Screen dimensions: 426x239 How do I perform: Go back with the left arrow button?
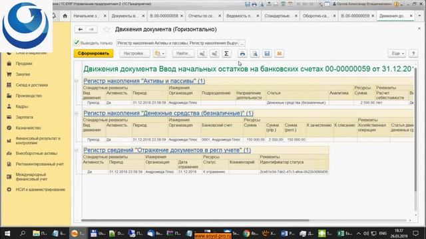pyautogui.click(x=81, y=29)
